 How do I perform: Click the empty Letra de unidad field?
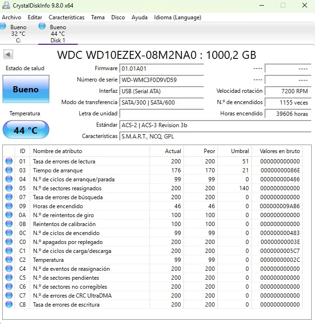(161, 113)
